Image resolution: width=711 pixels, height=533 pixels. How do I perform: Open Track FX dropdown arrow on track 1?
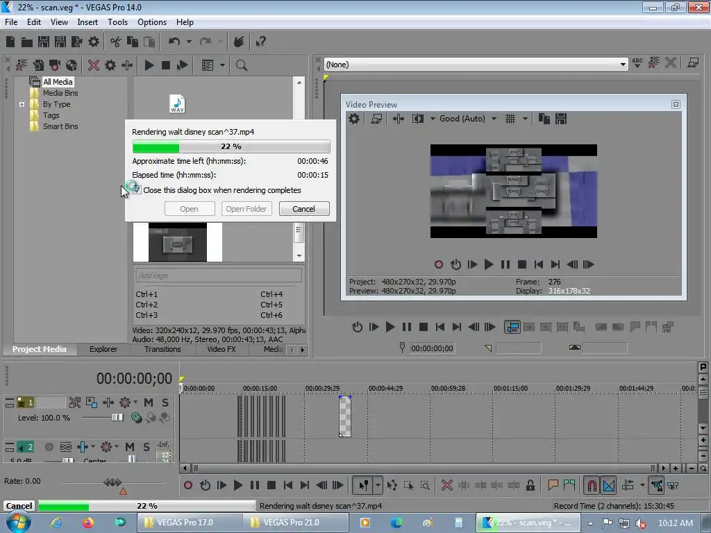tap(135, 402)
